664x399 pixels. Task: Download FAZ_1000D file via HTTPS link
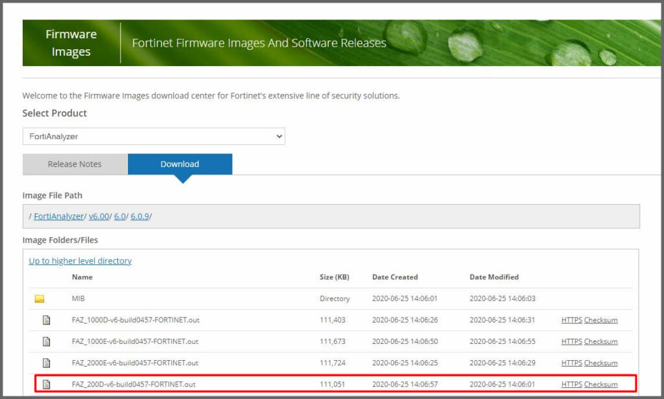(572, 320)
